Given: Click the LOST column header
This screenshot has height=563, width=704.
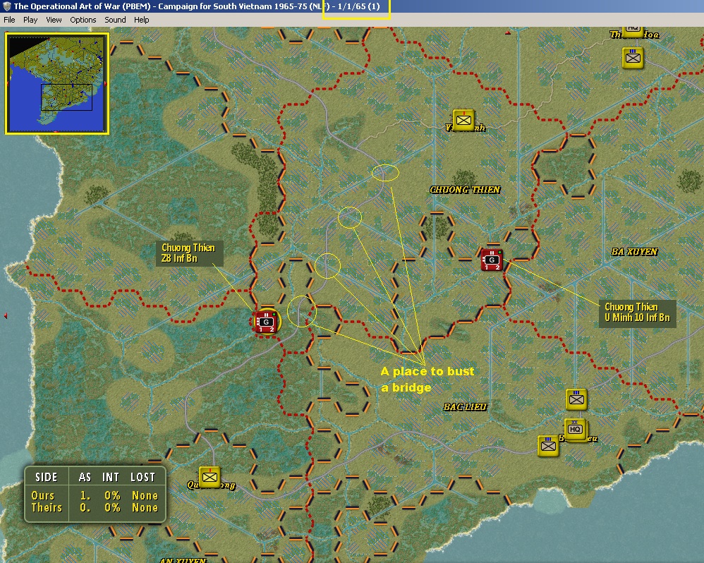Looking at the screenshot, I should [x=142, y=477].
